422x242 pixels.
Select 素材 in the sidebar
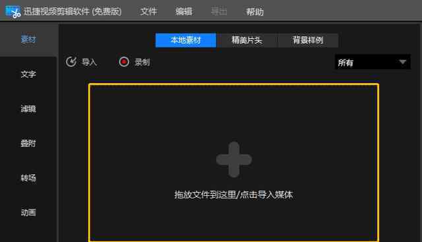[28, 40]
